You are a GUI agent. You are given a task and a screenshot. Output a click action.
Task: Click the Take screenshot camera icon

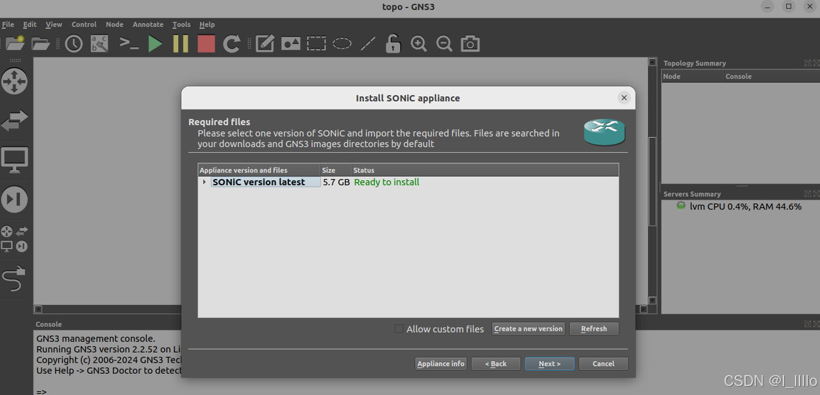coord(470,44)
